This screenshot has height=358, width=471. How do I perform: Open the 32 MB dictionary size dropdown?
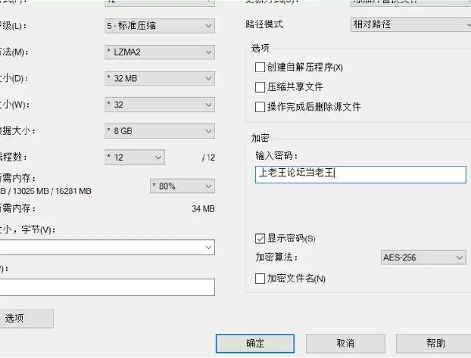click(x=159, y=78)
